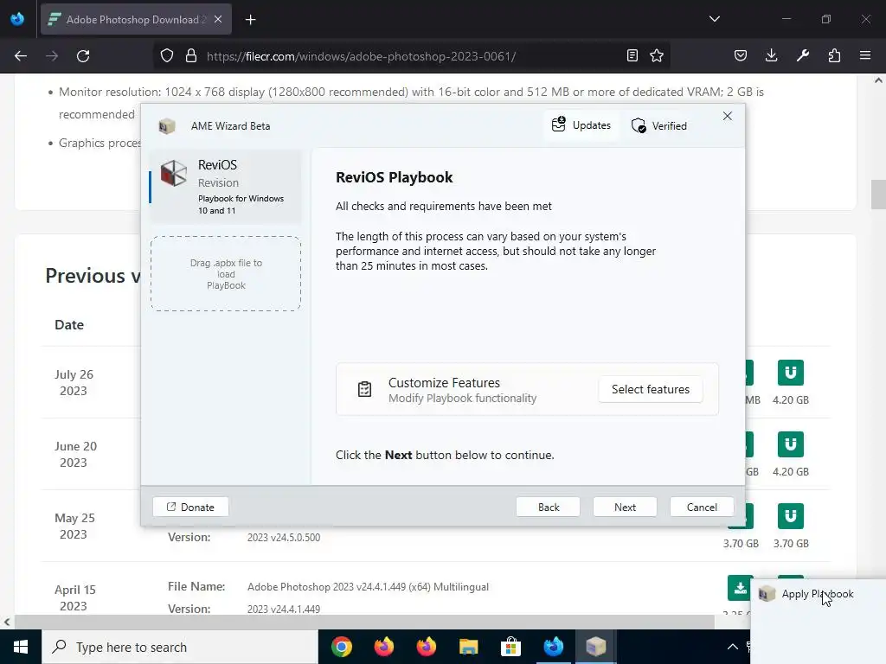Click the 4.20 GB download icon for July 26
The height and width of the screenshot is (664, 886).
coord(791,373)
